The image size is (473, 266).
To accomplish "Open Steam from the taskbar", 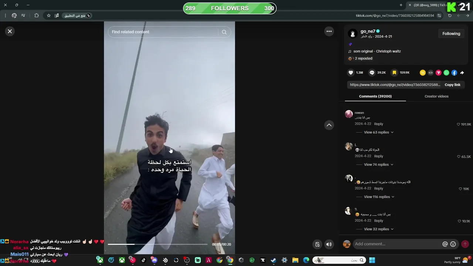I will 273,260.
